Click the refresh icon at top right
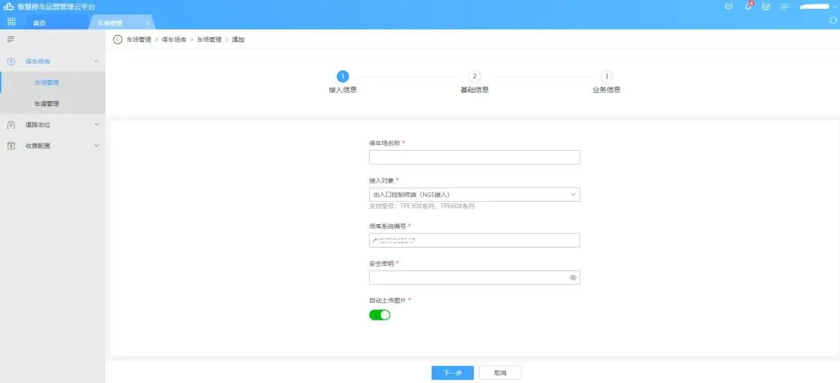840x383 pixels. pos(833,21)
